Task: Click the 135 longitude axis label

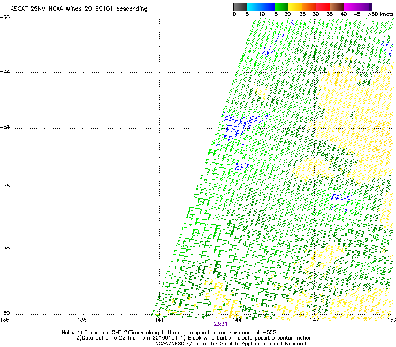Action: [4, 320]
